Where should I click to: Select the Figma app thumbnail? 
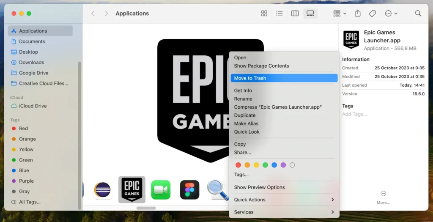[x=190, y=190]
